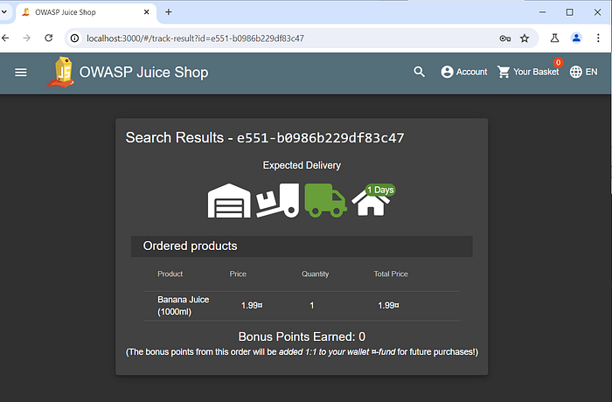
Task: Click the Bonus Points Earned text
Action: [302, 336]
